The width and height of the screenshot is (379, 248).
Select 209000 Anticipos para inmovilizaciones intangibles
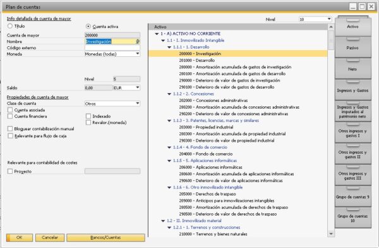point(227,201)
